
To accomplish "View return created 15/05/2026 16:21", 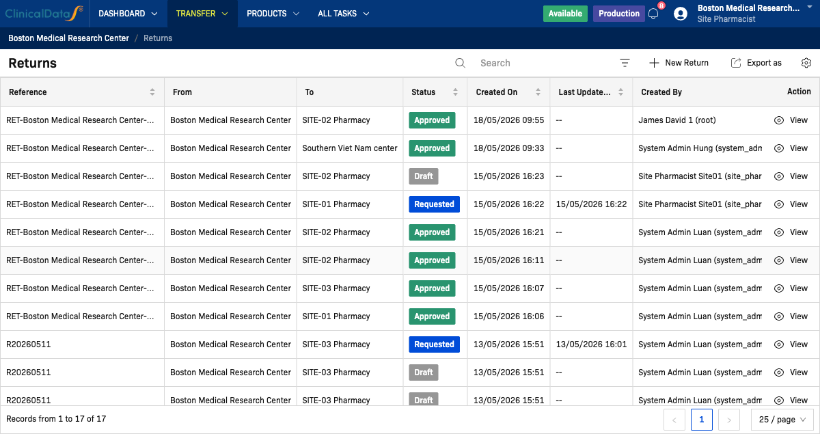I will point(791,232).
